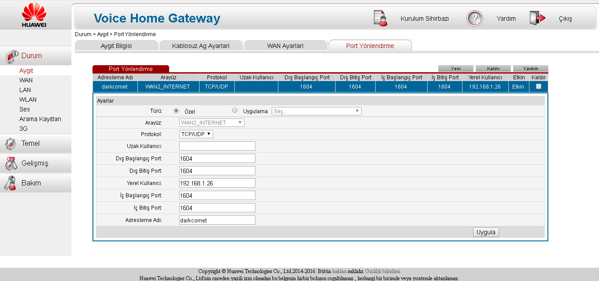This screenshot has width=599, height=281.
Task: Click darkcomet cell in table row
Action: (115, 87)
